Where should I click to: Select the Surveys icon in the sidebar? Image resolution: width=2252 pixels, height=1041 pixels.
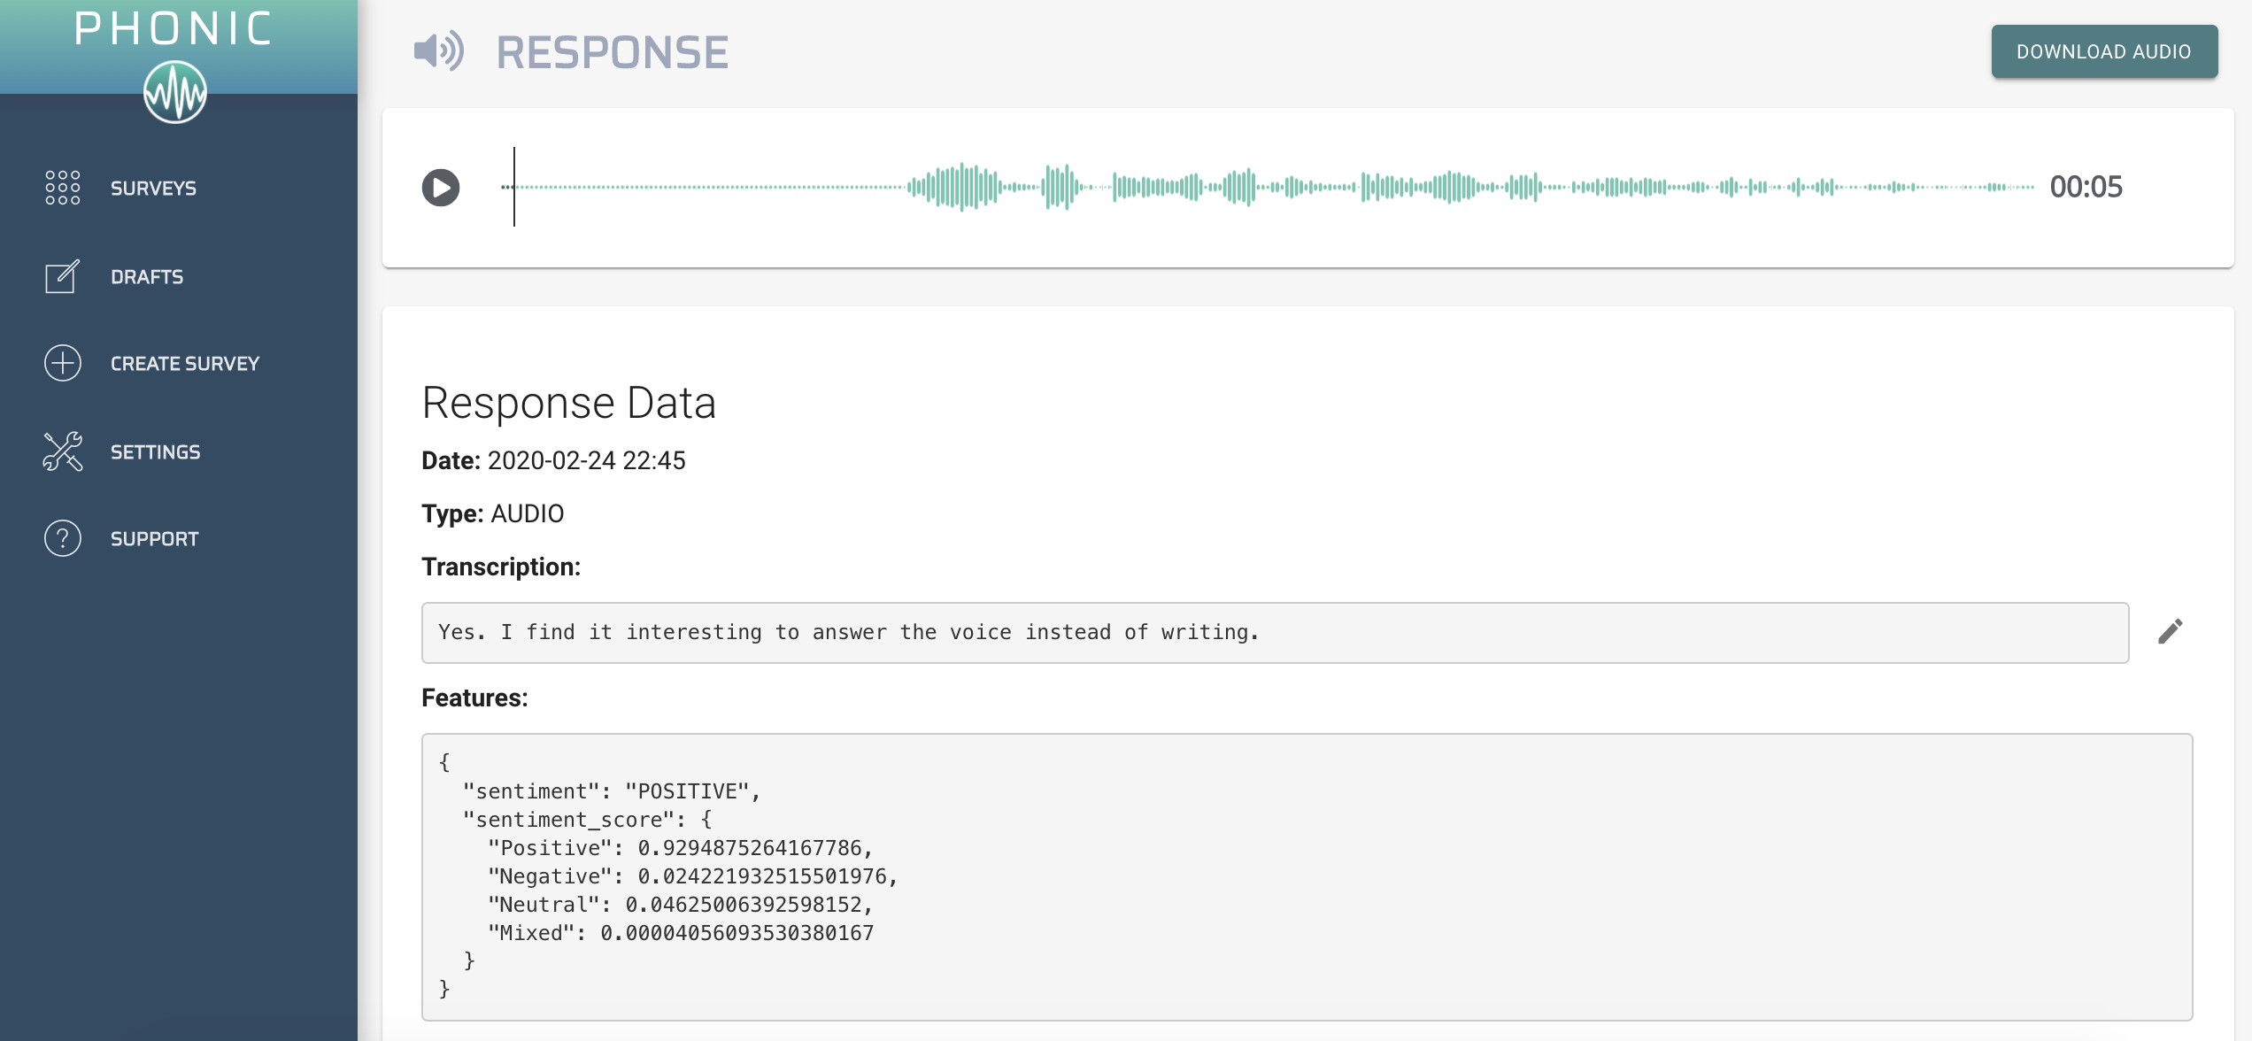[x=61, y=187]
